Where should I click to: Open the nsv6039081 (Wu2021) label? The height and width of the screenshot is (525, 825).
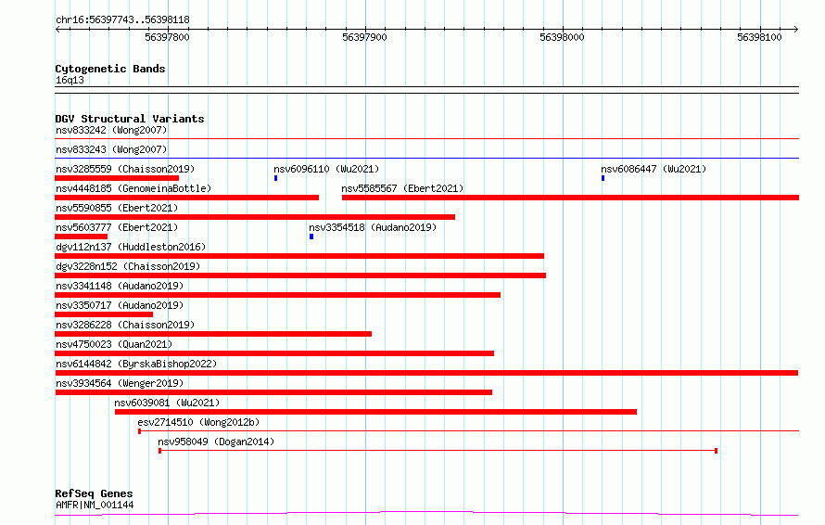[167, 403]
